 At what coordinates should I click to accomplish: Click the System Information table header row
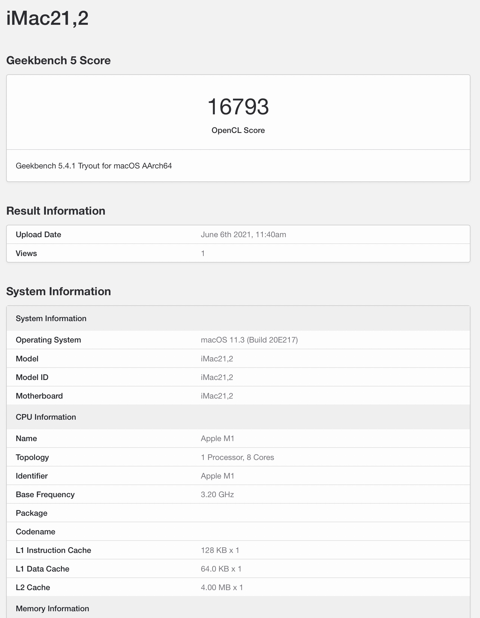click(238, 318)
